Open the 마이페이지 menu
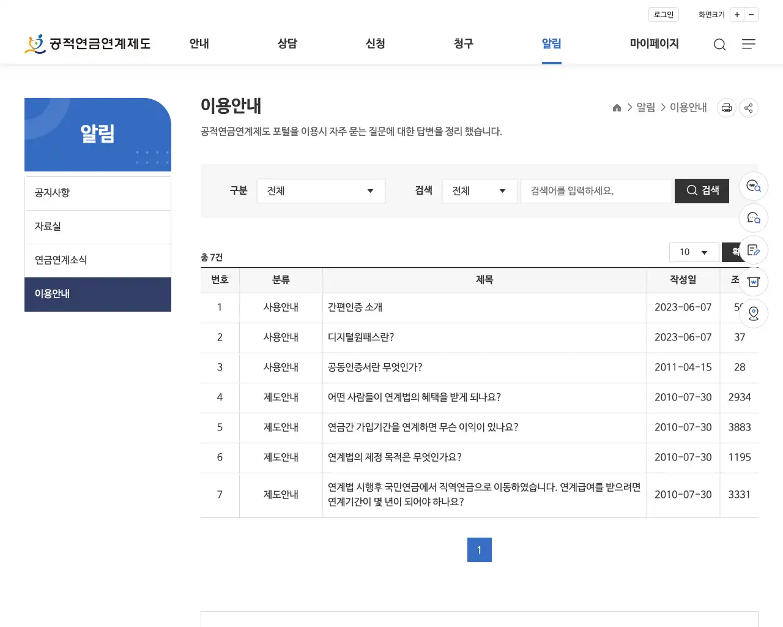 click(654, 43)
